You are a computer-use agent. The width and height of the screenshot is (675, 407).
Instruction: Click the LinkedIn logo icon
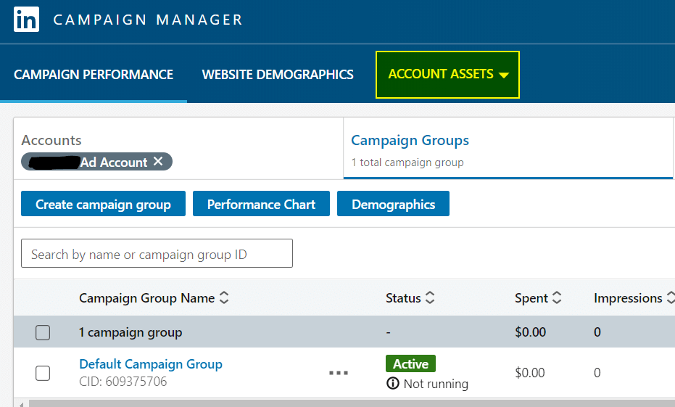click(26, 20)
